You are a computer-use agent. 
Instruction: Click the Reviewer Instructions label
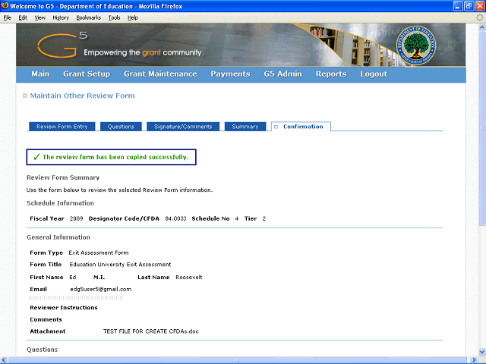[64, 307]
